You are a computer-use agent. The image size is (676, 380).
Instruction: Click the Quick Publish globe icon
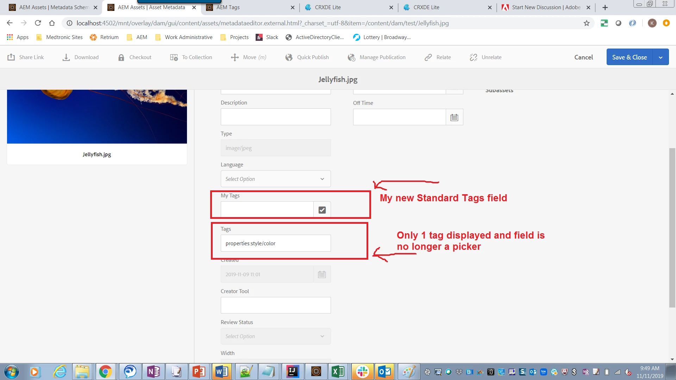tap(289, 57)
